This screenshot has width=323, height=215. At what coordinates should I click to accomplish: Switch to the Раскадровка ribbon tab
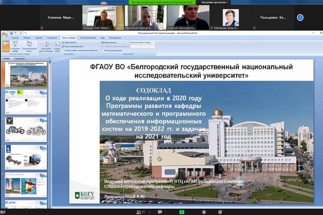pyautogui.click(x=115, y=38)
